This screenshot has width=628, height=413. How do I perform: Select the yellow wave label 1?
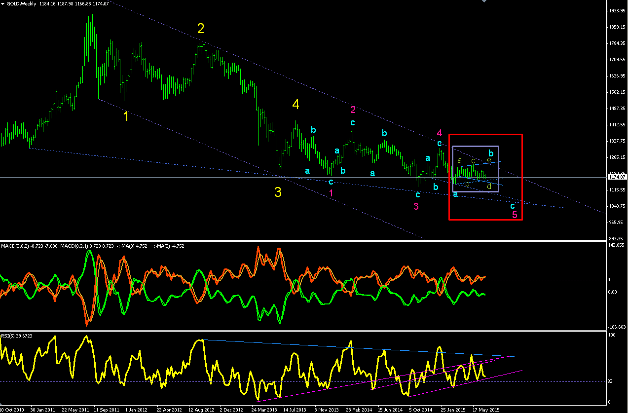pos(126,116)
